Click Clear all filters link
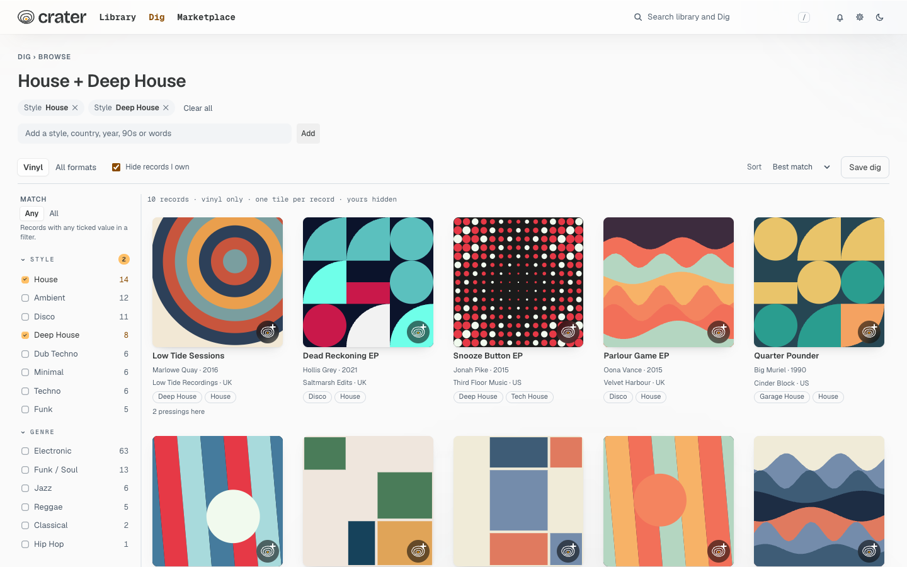 pyautogui.click(x=198, y=108)
